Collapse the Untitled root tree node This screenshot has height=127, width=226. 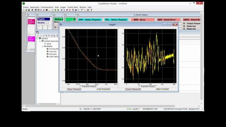pyautogui.click(x=37, y=38)
